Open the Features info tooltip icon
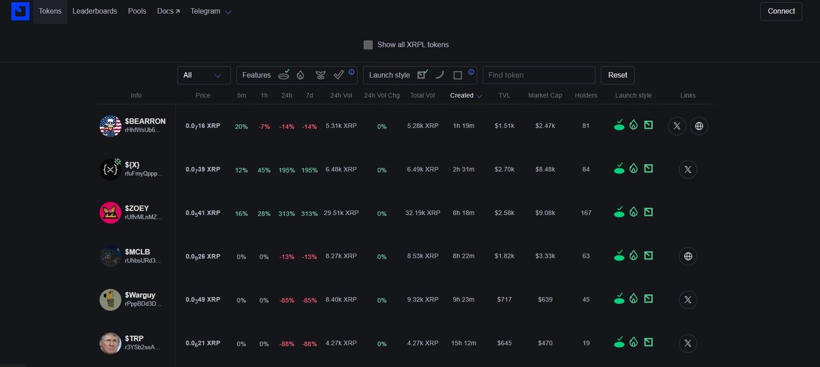 (x=350, y=71)
